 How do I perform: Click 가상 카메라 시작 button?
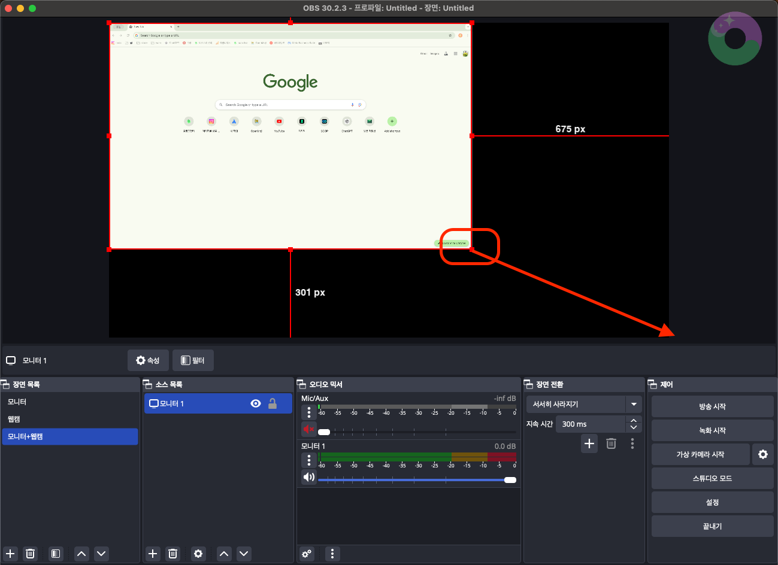point(701,454)
